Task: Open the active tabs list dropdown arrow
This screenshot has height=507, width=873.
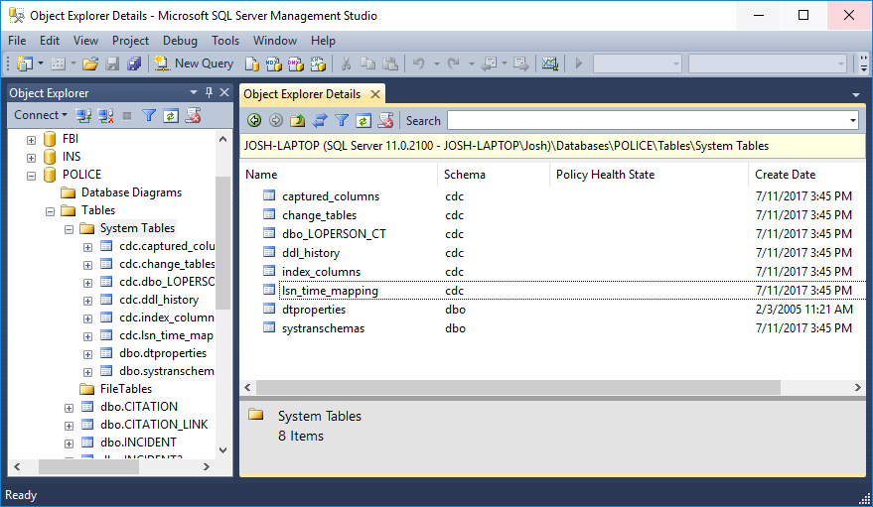Action: click(x=856, y=95)
